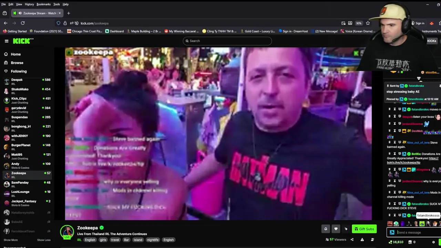Select offline channel Natalie Reynolds
The image size is (441, 248).
pos(27,213)
